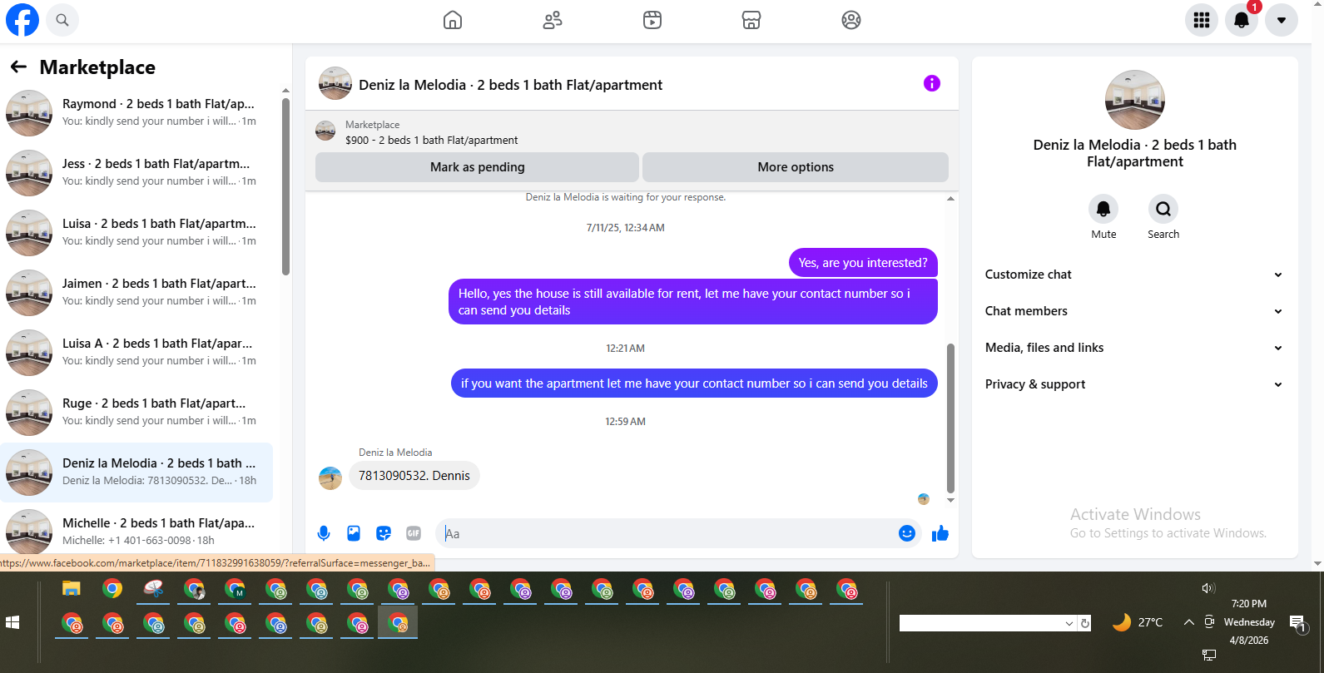Open emoji picker
Screen dimensions: 1324x673
click(x=907, y=533)
